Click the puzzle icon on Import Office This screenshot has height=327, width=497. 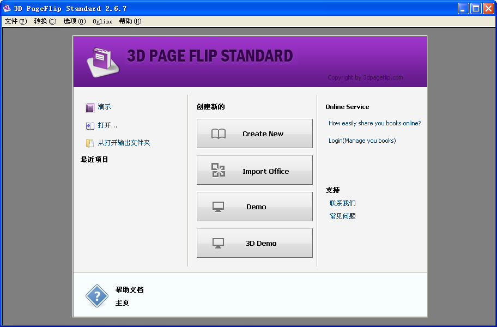tap(219, 170)
